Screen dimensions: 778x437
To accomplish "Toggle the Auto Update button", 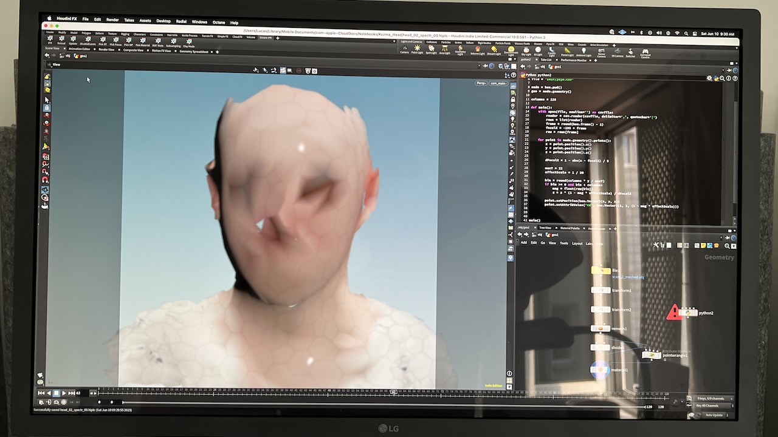I will [714, 415].
